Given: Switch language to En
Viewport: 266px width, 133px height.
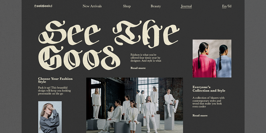Looking at the screenshot, I should [224, 6].
